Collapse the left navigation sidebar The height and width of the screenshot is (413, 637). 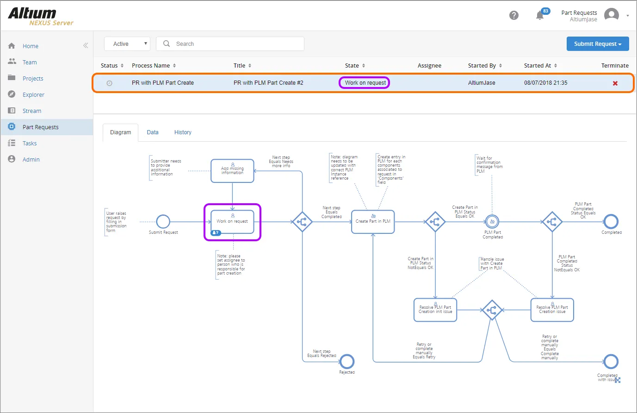pos(86,45)
